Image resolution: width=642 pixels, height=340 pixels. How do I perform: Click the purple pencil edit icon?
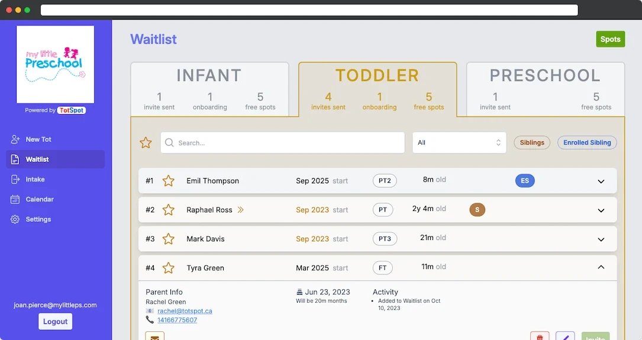coord(565,336)
